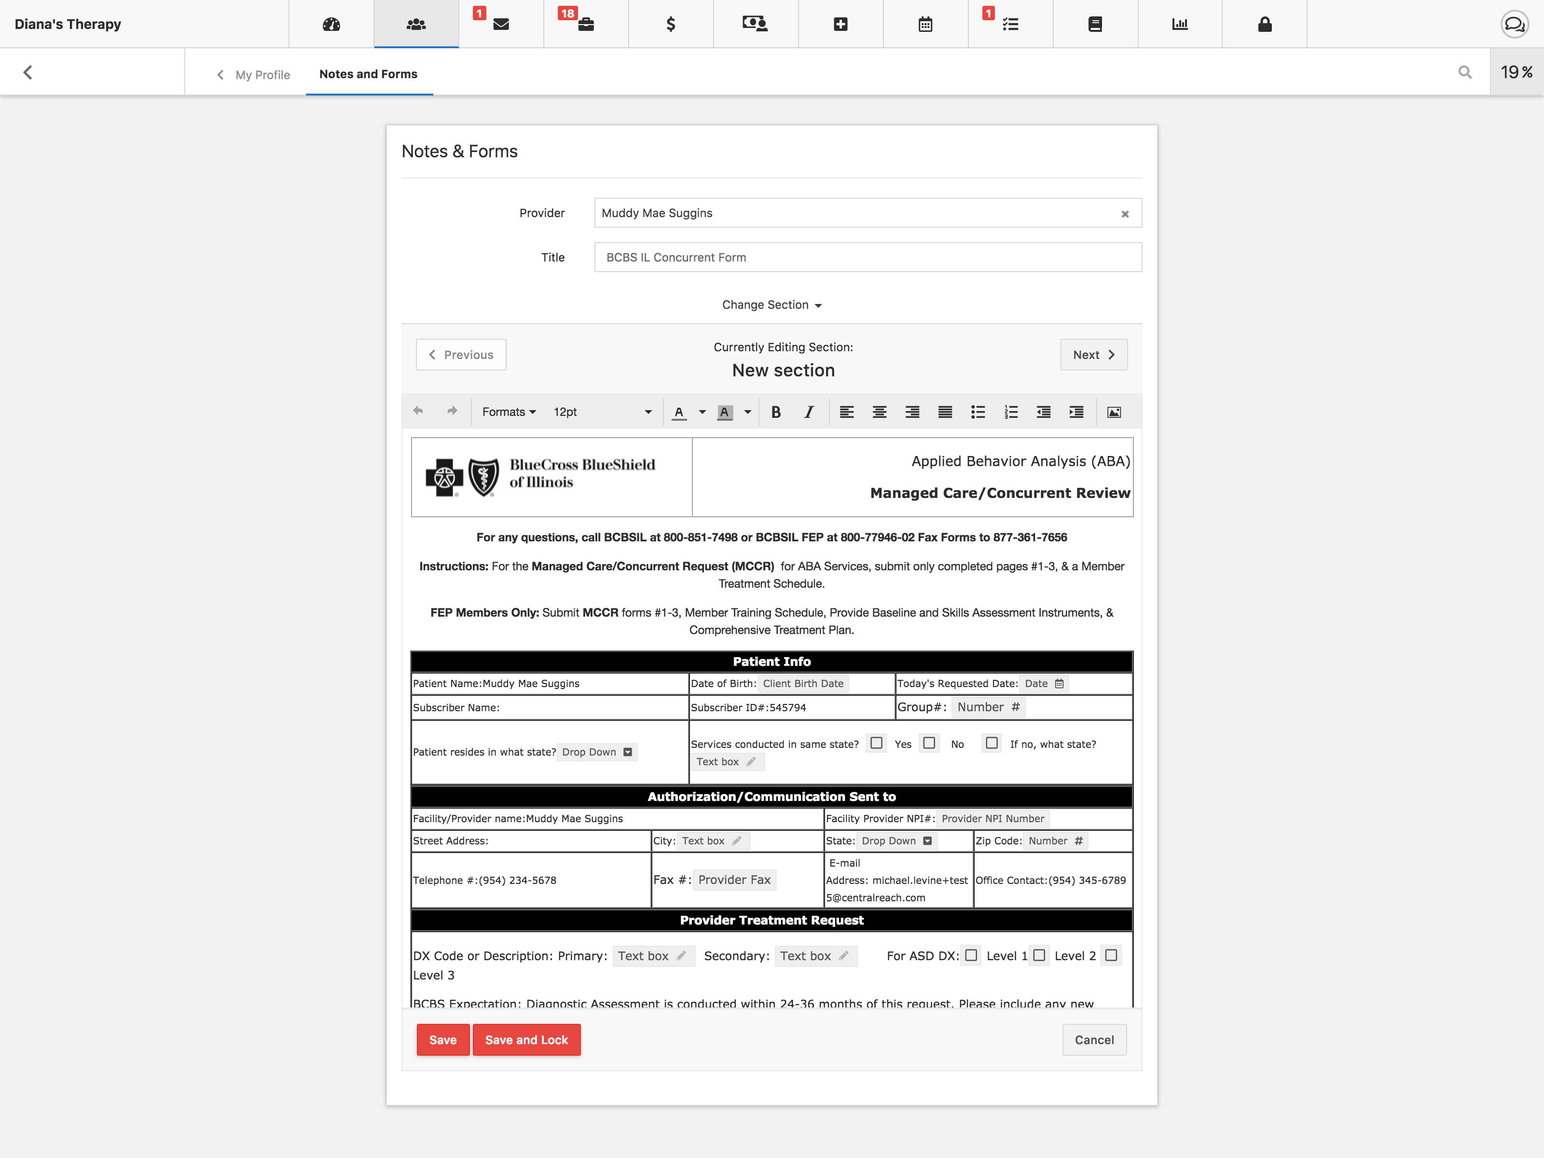Open the messages envelope icon
Viewport: 1544px width, 1158px height.
point(501,25)
